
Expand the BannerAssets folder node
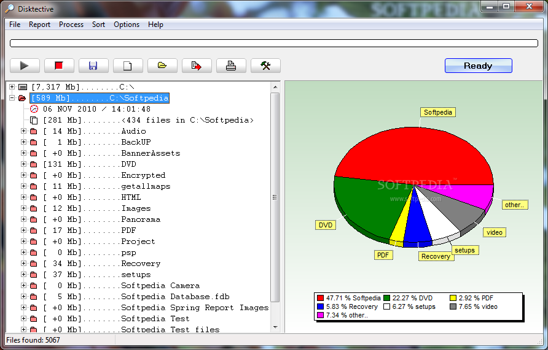(23, 153)
